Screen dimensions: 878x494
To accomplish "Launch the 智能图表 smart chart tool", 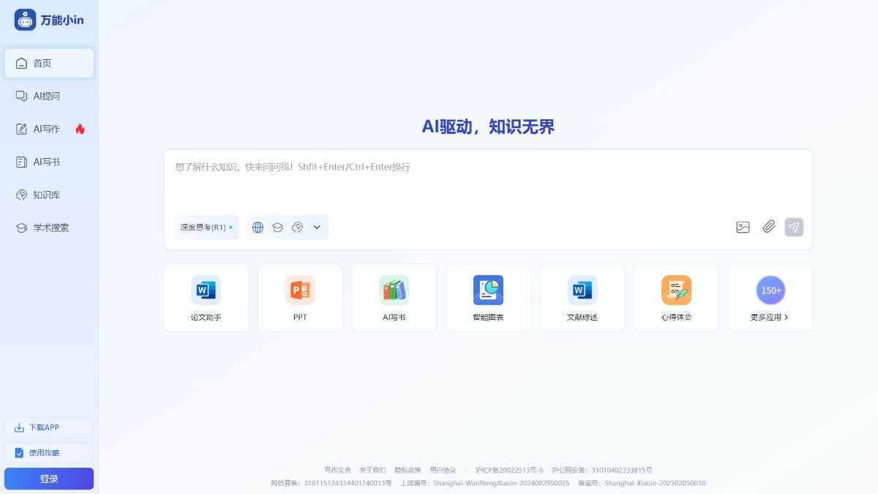I will 488,296.
